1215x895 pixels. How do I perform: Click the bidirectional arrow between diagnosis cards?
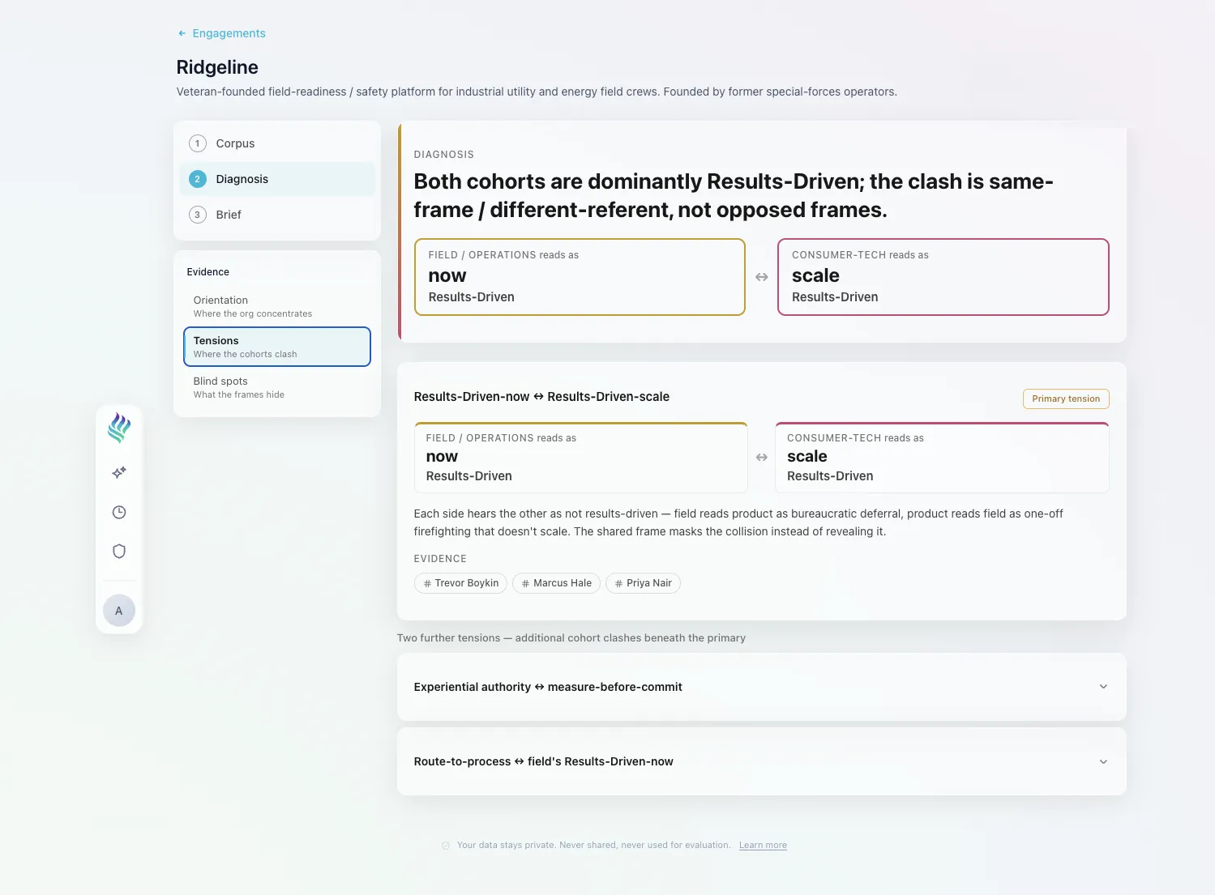click(762, 277)
